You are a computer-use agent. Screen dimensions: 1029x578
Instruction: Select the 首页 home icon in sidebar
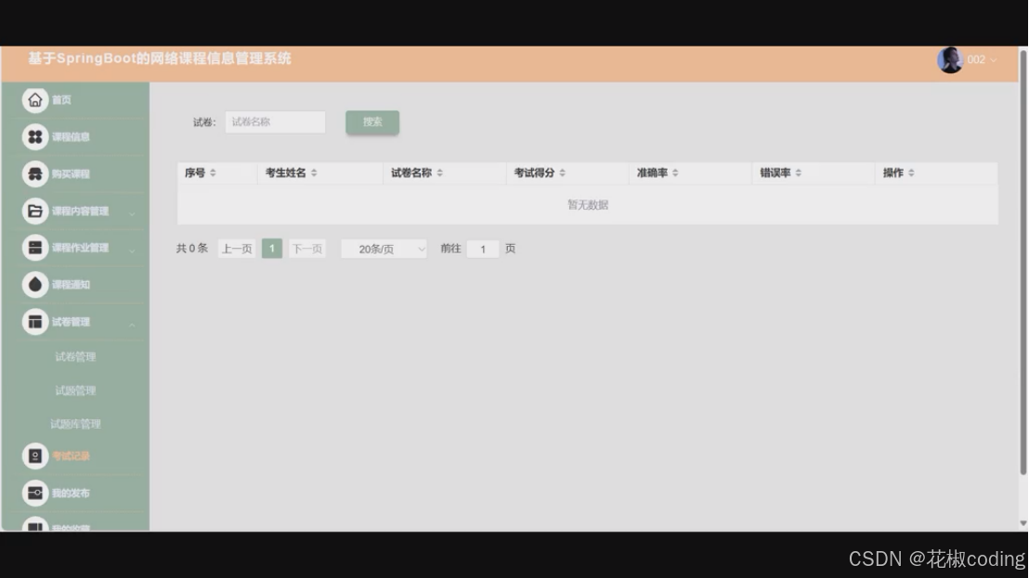35,99
